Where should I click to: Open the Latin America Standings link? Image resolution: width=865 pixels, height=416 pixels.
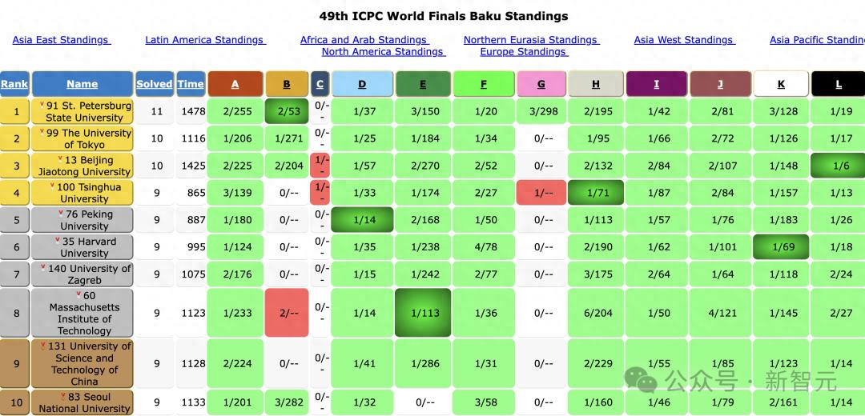click(204, 40)
